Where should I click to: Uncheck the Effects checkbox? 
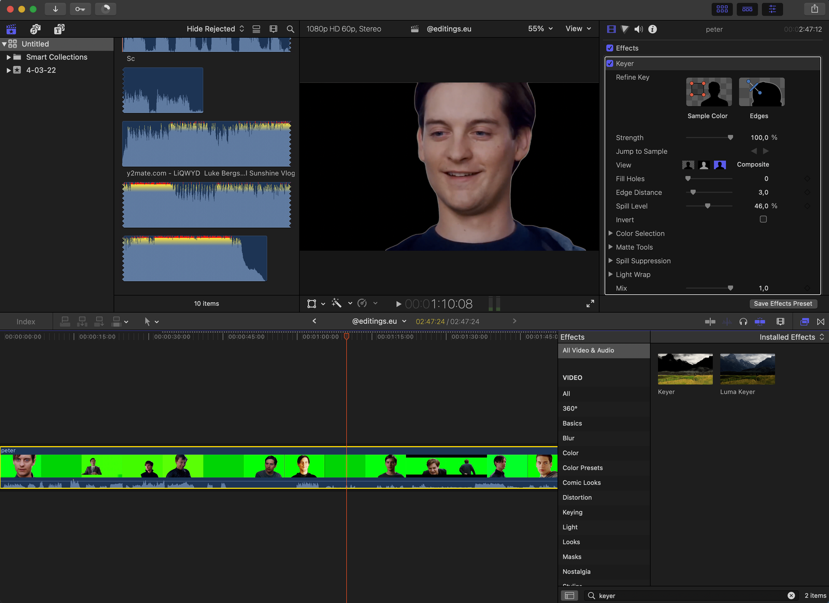click(610, 48)
